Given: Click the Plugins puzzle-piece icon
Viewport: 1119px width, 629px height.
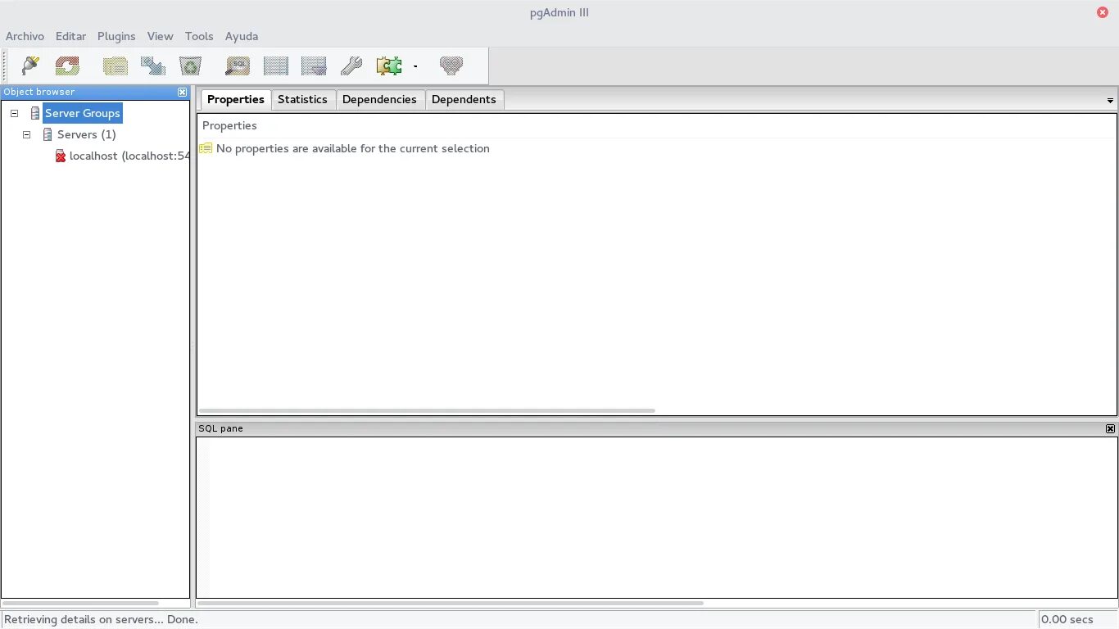Looking at the screenshot, I should 389,66.
